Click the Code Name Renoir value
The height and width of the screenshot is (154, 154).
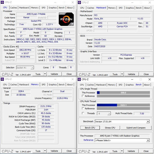pos(26,17)
